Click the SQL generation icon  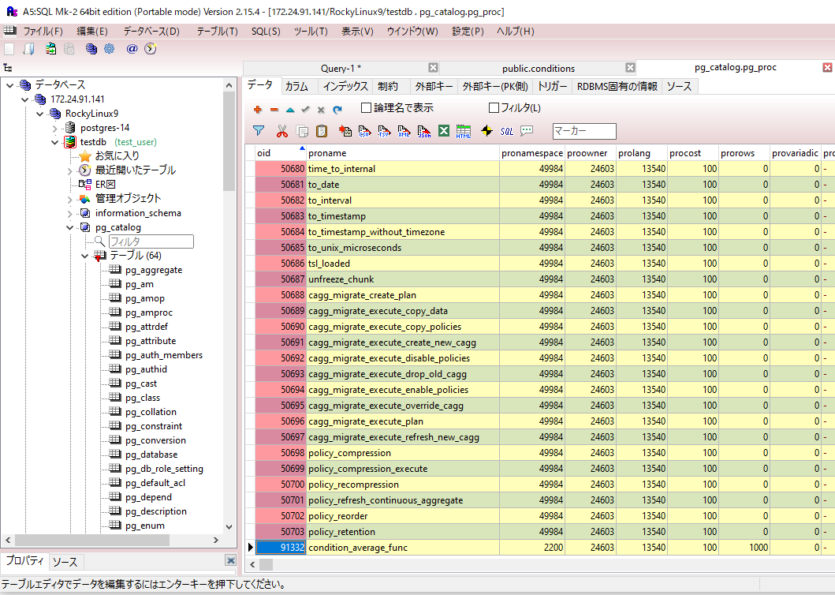click(506, 131)
